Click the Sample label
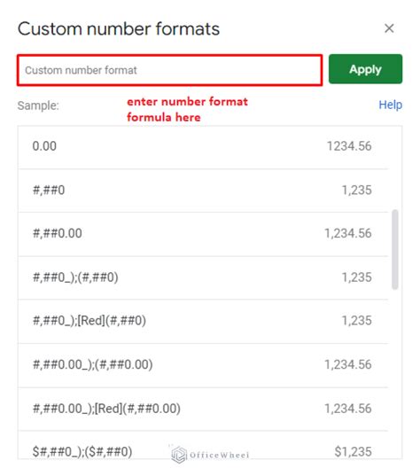This screenshot has height=476, width=420. (x=38, y=105)
